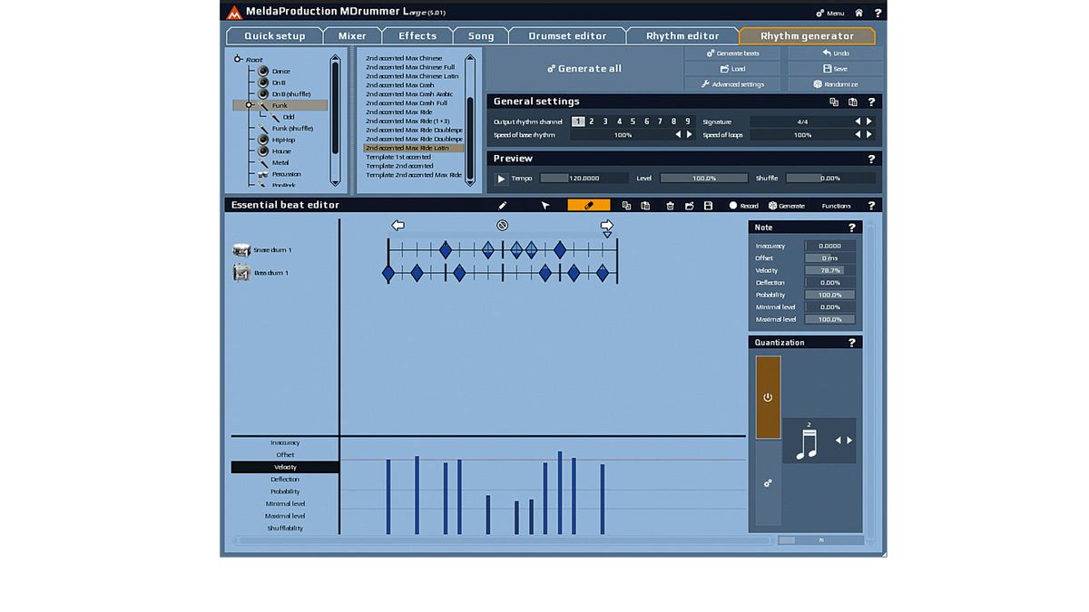Select Probability parameter lane
This screenshot has width=1089, height=612.
coord(285,491)
